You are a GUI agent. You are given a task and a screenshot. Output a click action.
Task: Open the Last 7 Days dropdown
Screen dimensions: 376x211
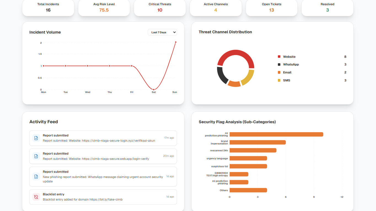pyautogui.click(x=162, y=32)
